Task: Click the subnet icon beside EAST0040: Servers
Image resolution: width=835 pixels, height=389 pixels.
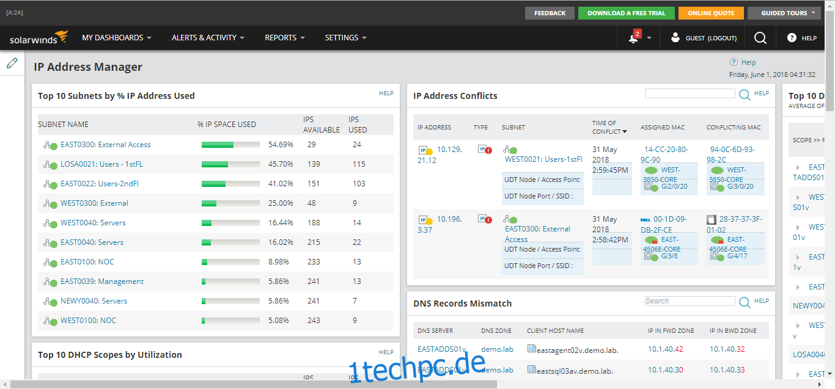Action: 50,243
